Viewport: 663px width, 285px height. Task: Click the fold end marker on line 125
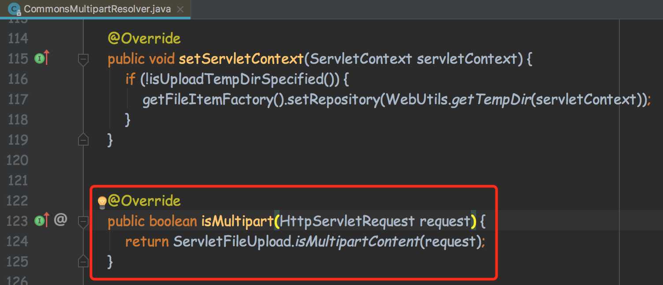(x=83, y=262)
